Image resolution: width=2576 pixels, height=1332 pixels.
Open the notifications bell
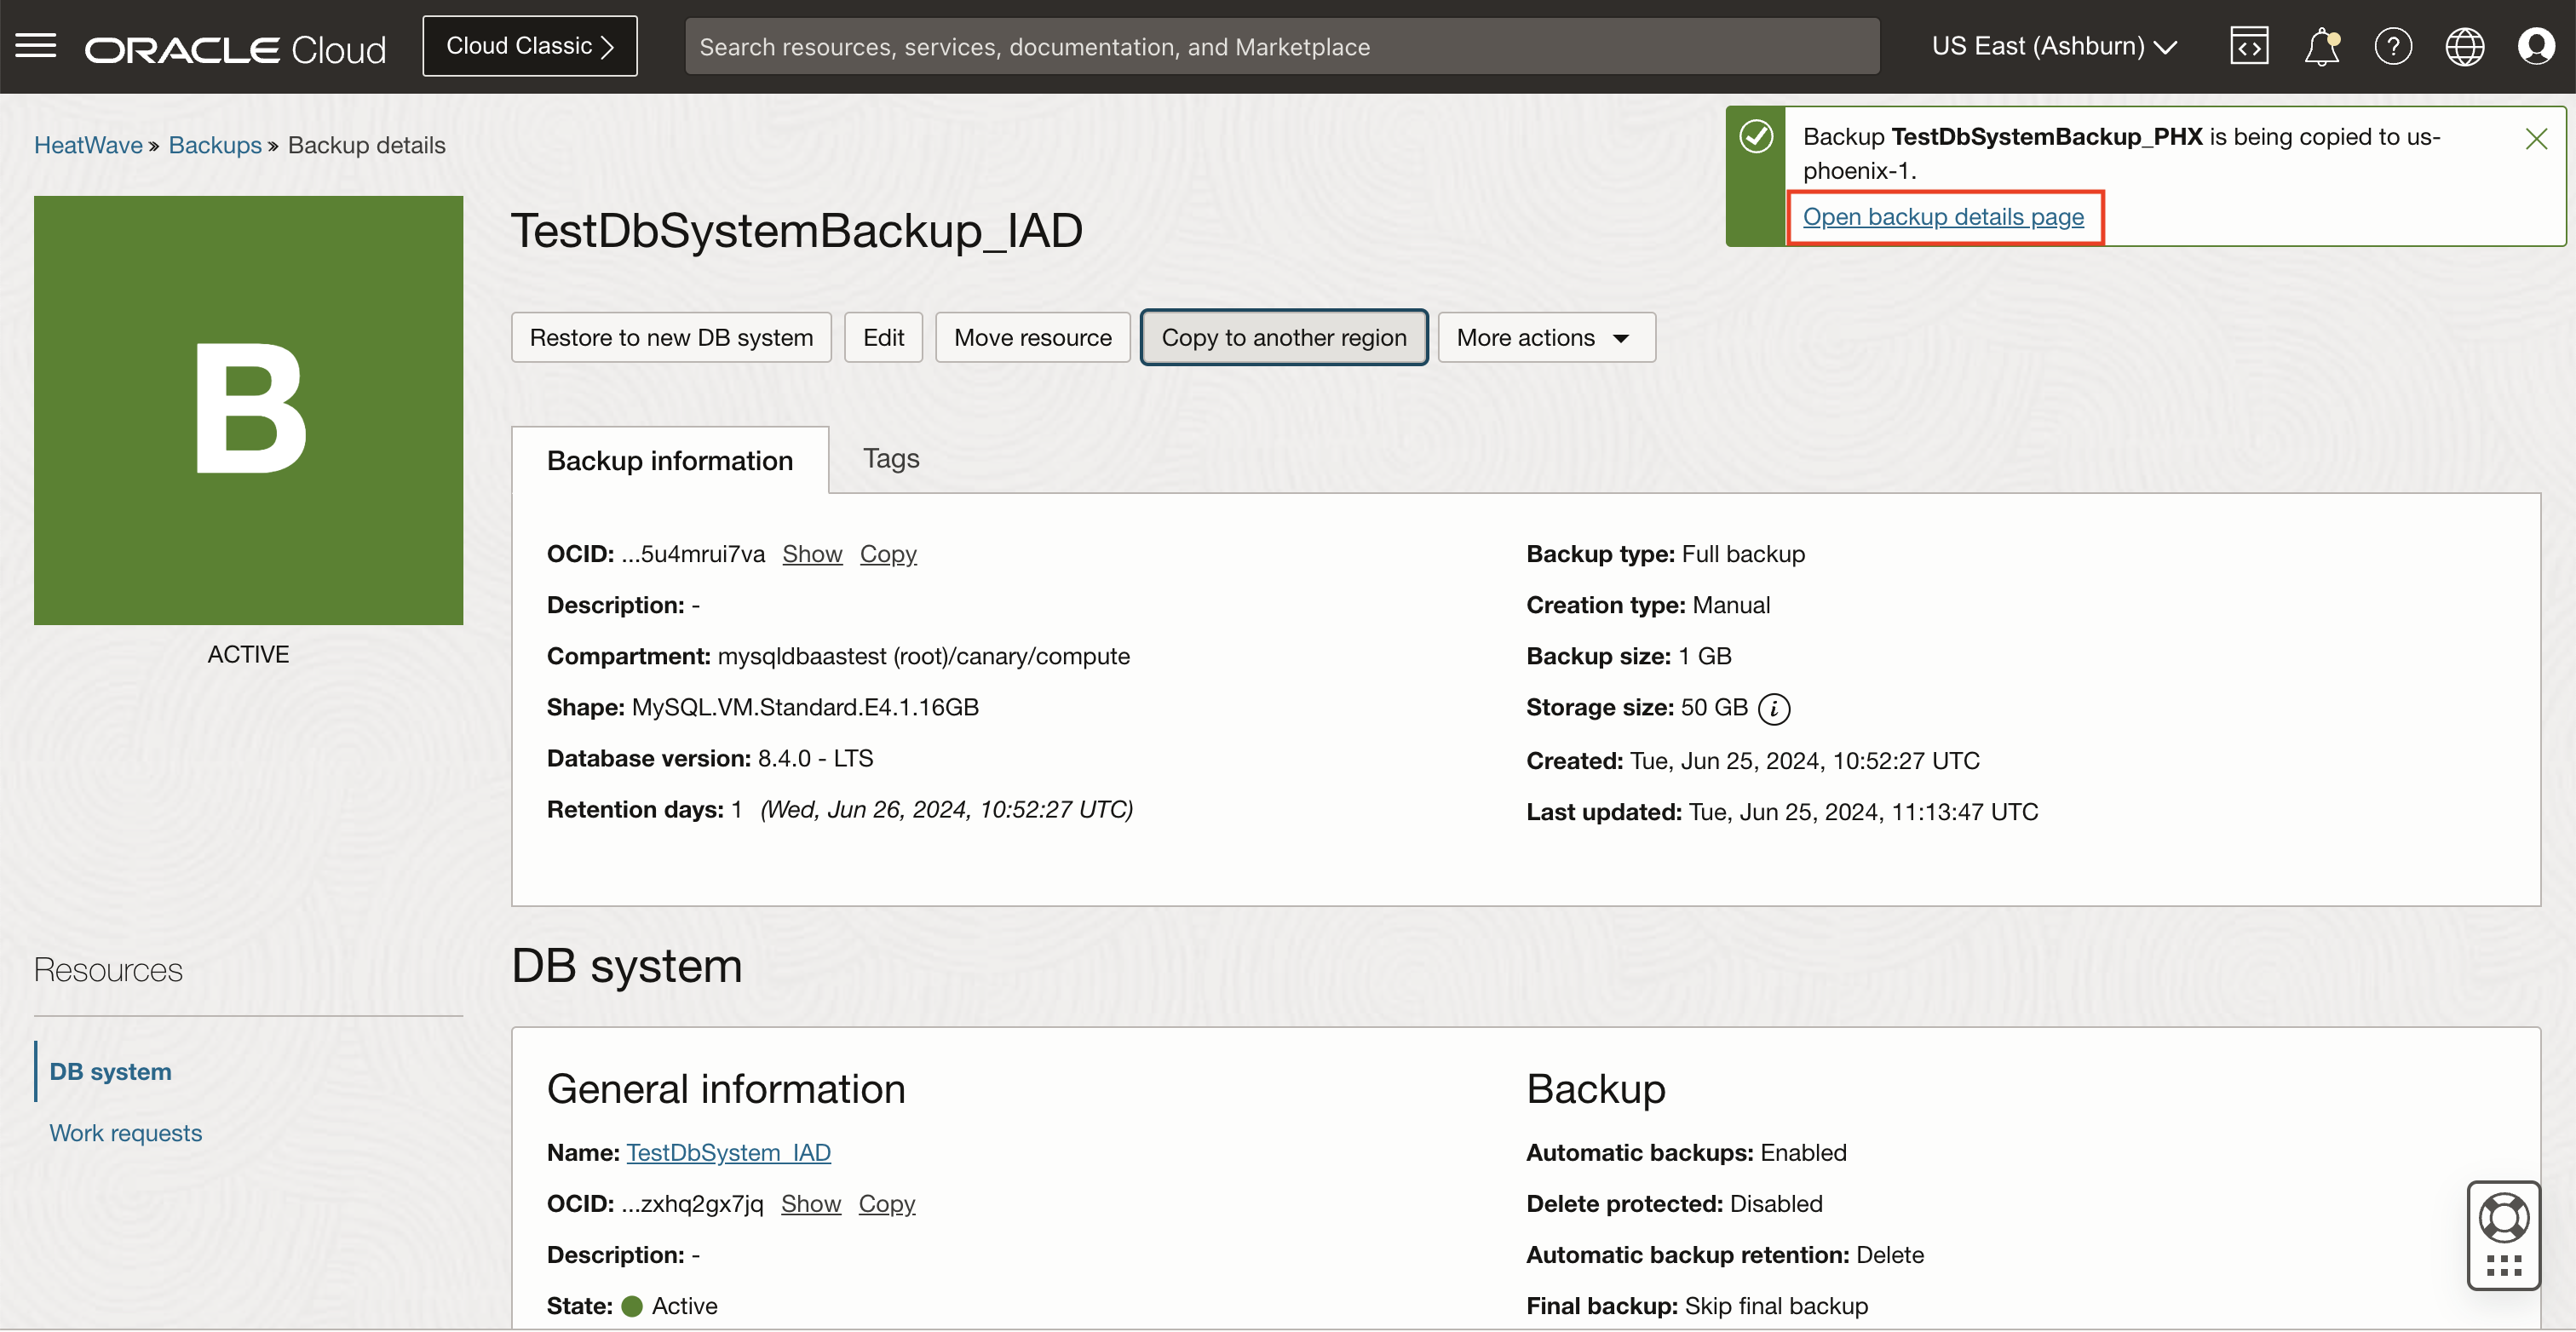tap(2321, 46)
